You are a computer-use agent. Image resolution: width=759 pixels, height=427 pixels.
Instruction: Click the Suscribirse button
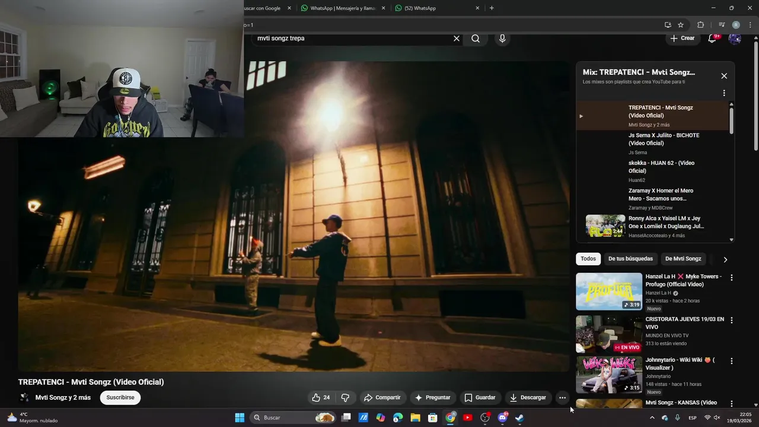click(x=120, y=397)
